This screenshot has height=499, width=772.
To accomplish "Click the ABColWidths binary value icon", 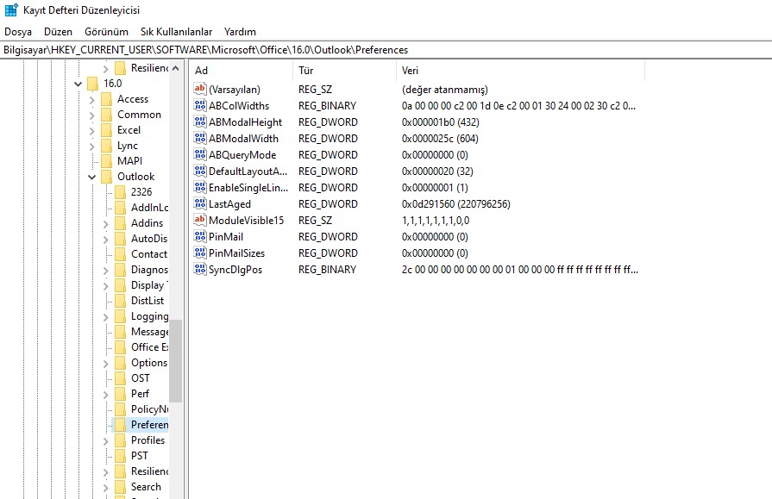I will coord(200,106).
